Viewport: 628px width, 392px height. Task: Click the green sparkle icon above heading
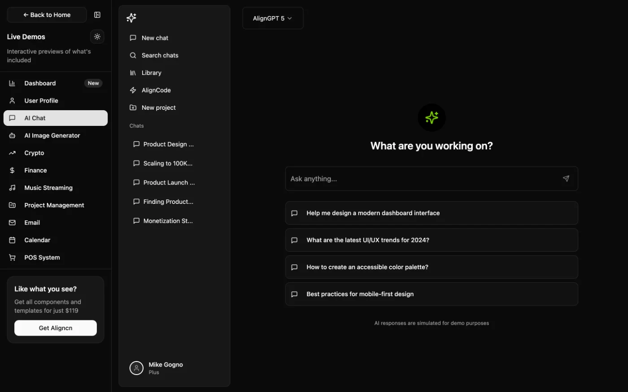coord(432,118)
